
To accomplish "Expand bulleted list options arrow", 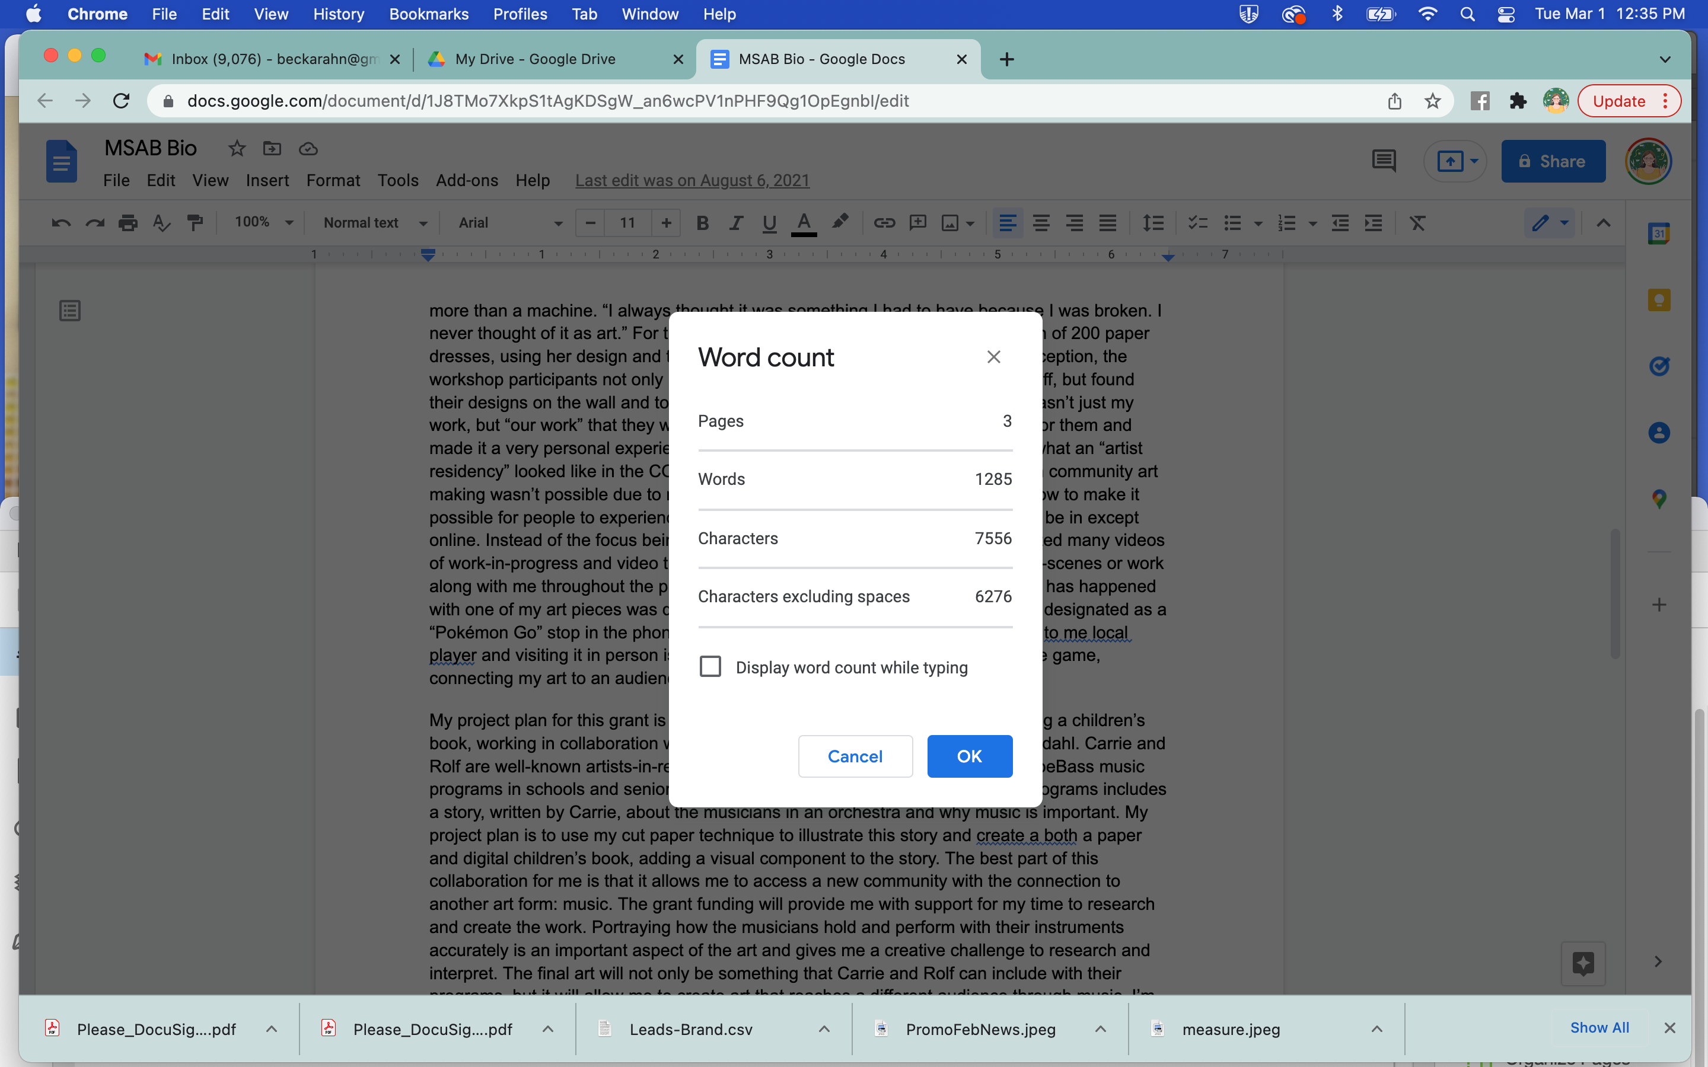I will tap(1258, 223).
